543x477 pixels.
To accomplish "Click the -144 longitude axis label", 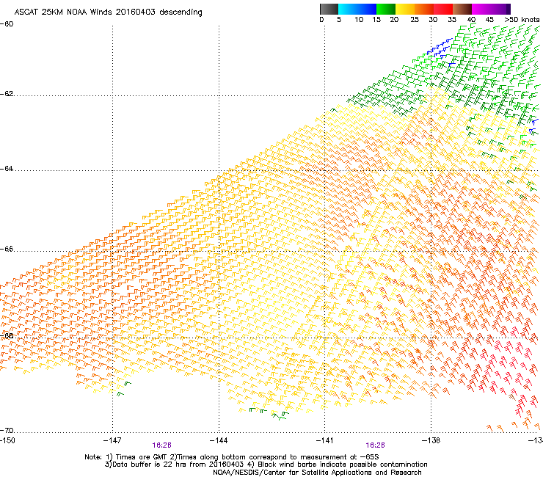I will pyautogui.click(x=219, y=440).
